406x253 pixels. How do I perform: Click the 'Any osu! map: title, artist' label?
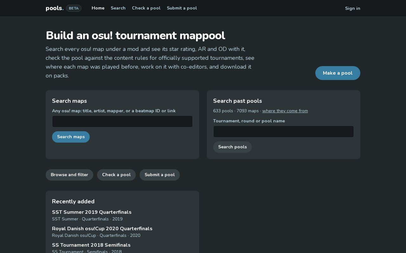pos(114,111)
